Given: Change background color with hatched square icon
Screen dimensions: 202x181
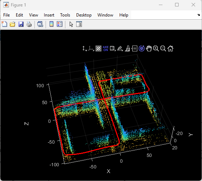Looking at the screenshot, I should [98, 48].
